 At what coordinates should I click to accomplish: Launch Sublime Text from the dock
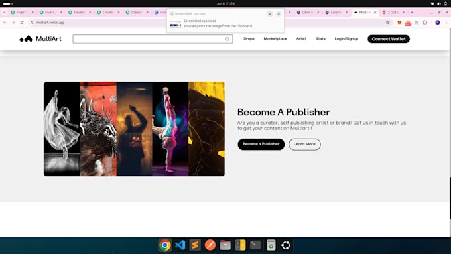coord(195,245)
